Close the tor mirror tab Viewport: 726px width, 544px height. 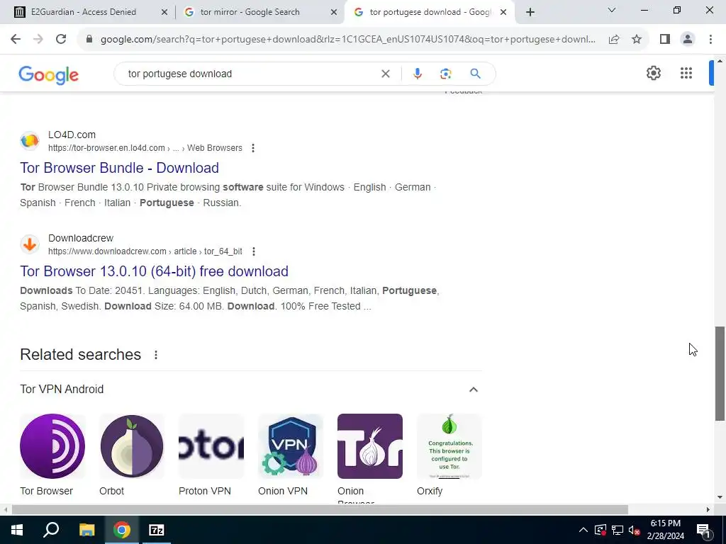pos(334,12)
